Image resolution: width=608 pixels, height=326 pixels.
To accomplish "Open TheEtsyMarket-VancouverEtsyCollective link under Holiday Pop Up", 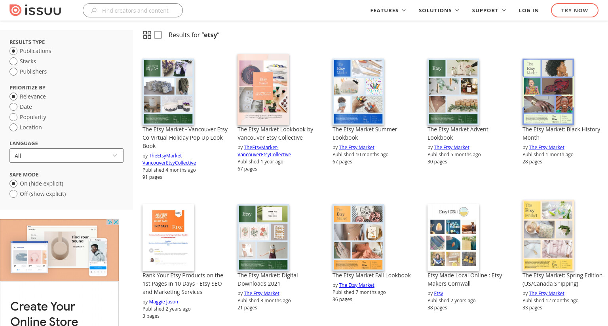I will point(169,159).
